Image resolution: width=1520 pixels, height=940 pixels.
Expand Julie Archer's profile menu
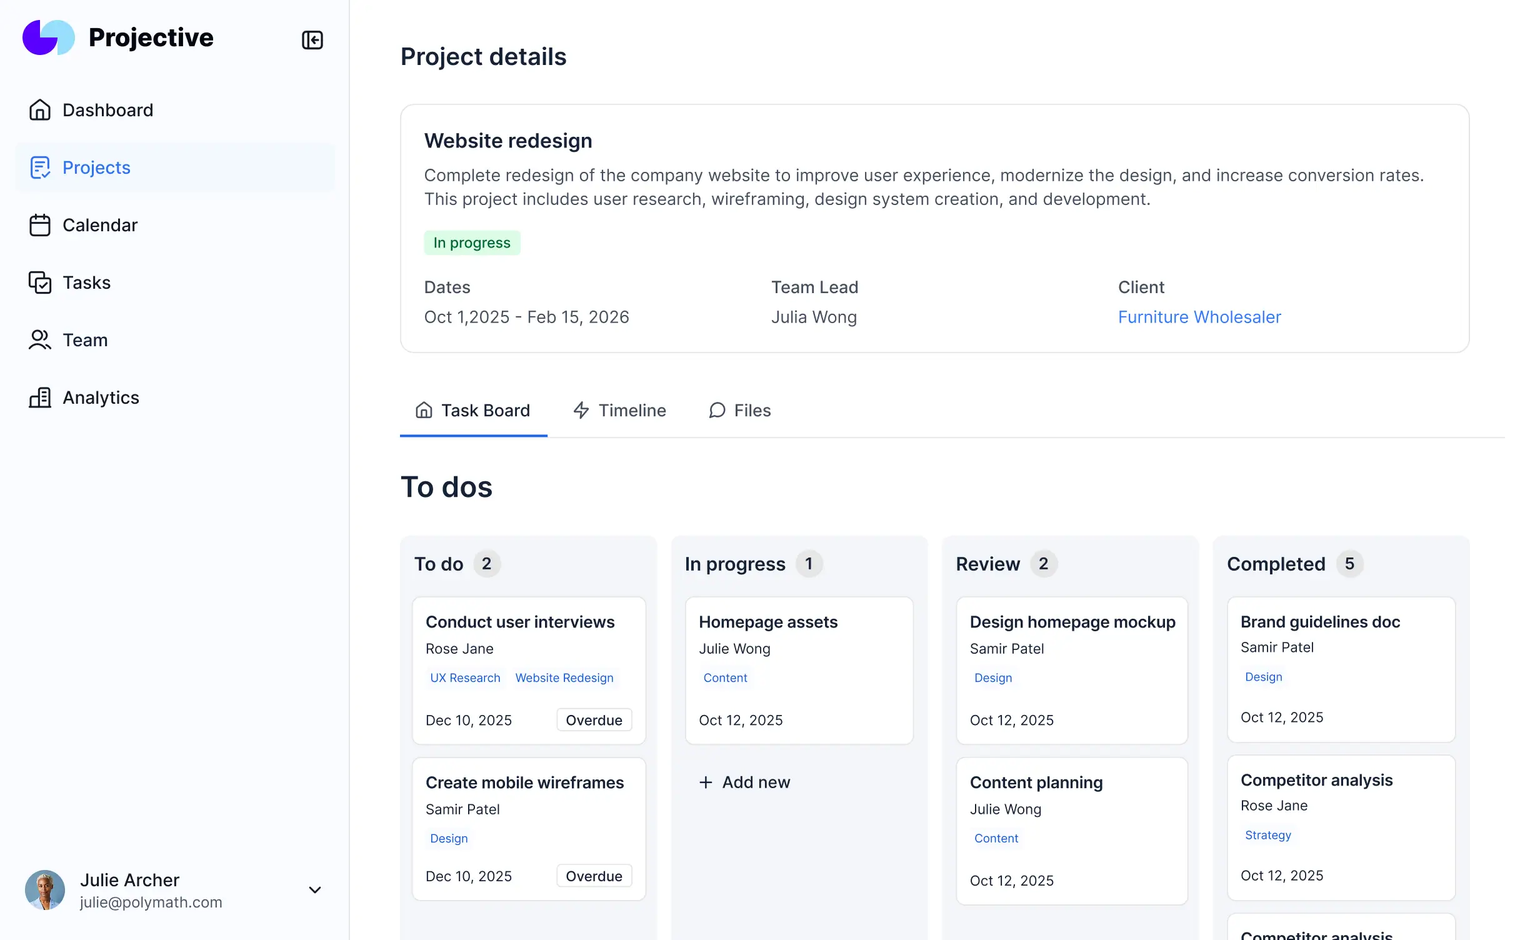[x=315, y=889]
